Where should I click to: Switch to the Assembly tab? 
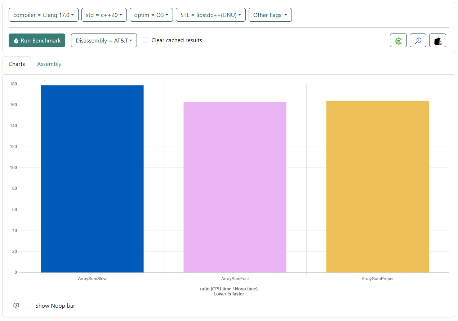pos(49,64)
